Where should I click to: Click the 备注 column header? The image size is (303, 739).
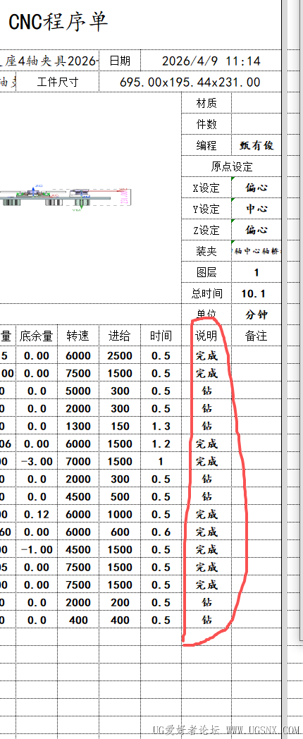point(256,336)
